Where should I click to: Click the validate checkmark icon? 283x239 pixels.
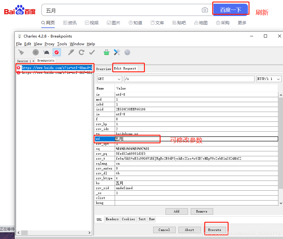(x=92, y=52)
